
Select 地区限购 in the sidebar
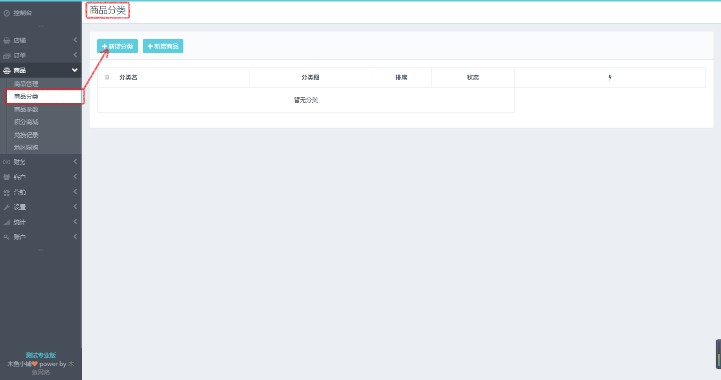pos(26,148)
